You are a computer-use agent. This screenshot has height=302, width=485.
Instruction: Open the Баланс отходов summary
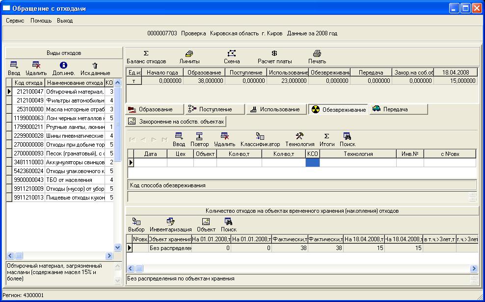pos(146,57)
